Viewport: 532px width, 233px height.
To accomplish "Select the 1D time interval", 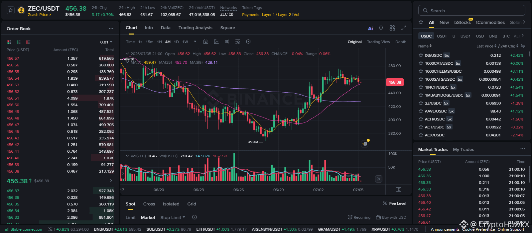I will (176, 42).
